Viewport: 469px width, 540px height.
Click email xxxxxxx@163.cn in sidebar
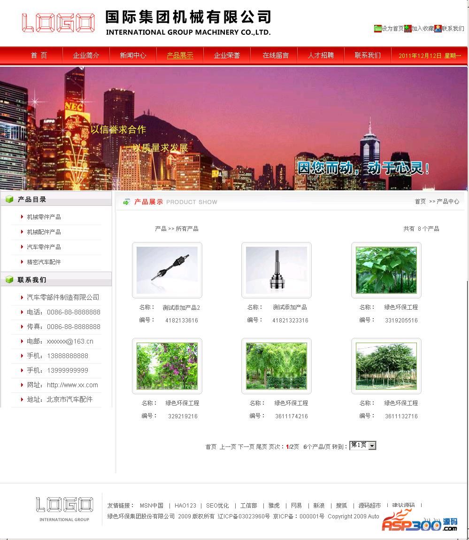coord(70,341)
